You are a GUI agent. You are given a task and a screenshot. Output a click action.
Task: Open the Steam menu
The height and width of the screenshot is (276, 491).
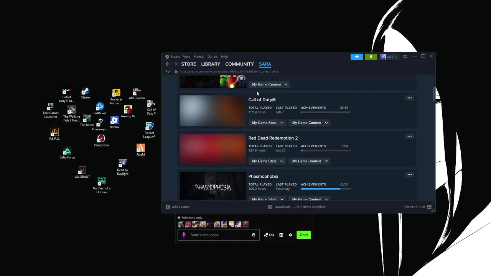[x=172, y=57]
